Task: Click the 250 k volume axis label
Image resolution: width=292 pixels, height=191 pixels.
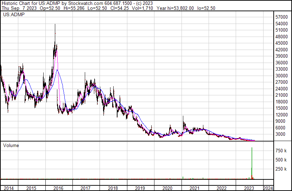Action: pyautogui.click(x=282, y=169)
